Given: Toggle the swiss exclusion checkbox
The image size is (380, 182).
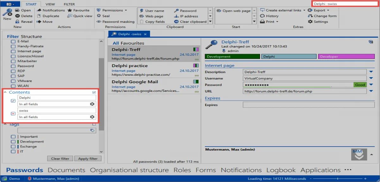Looking at the screenshot, I should click(13, 114).
